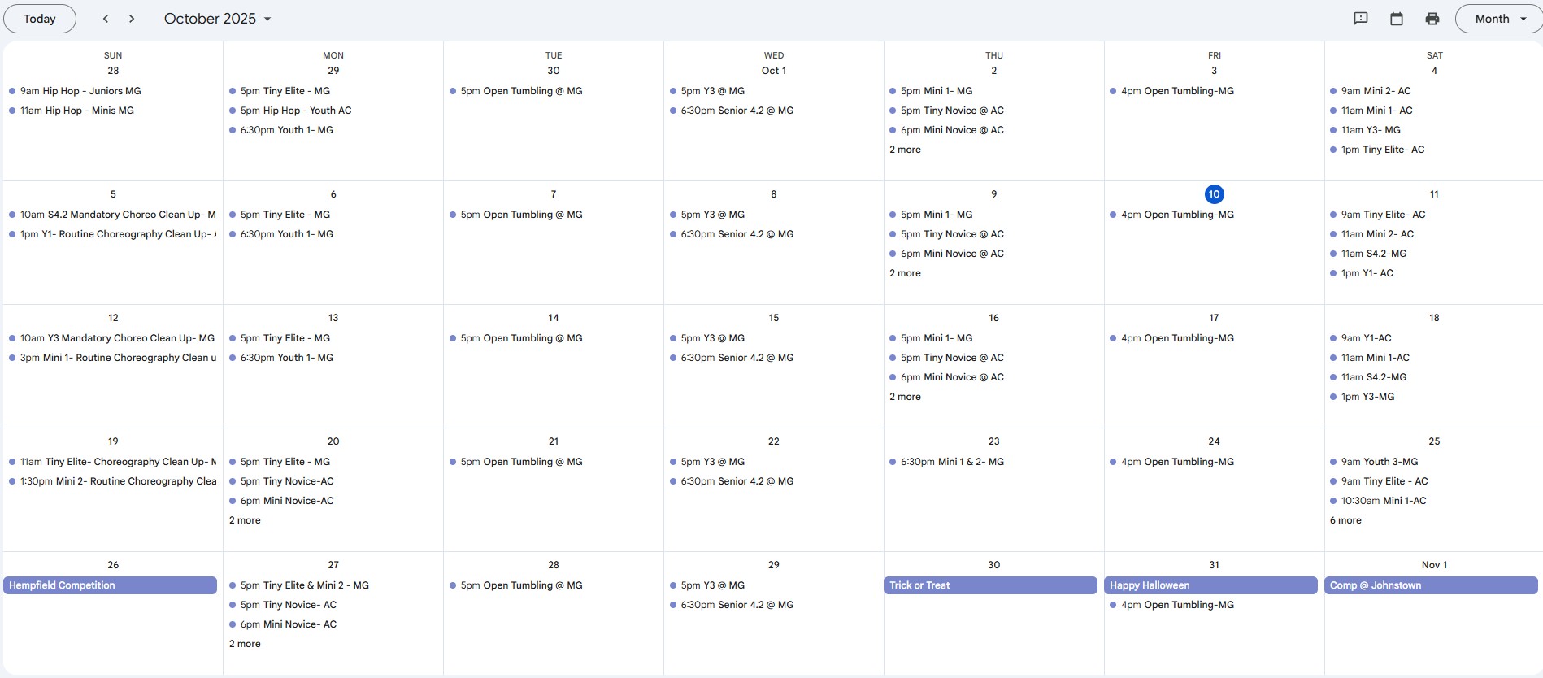Screen dimensions: 1543x678
Task: Go to the next month
Action: tap(132, 19)
